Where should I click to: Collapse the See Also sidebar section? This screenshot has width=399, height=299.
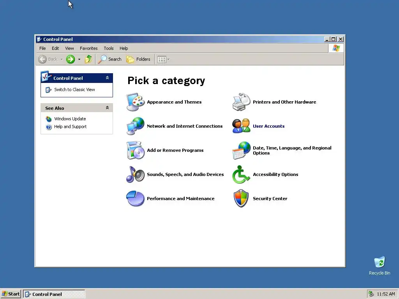108,108
